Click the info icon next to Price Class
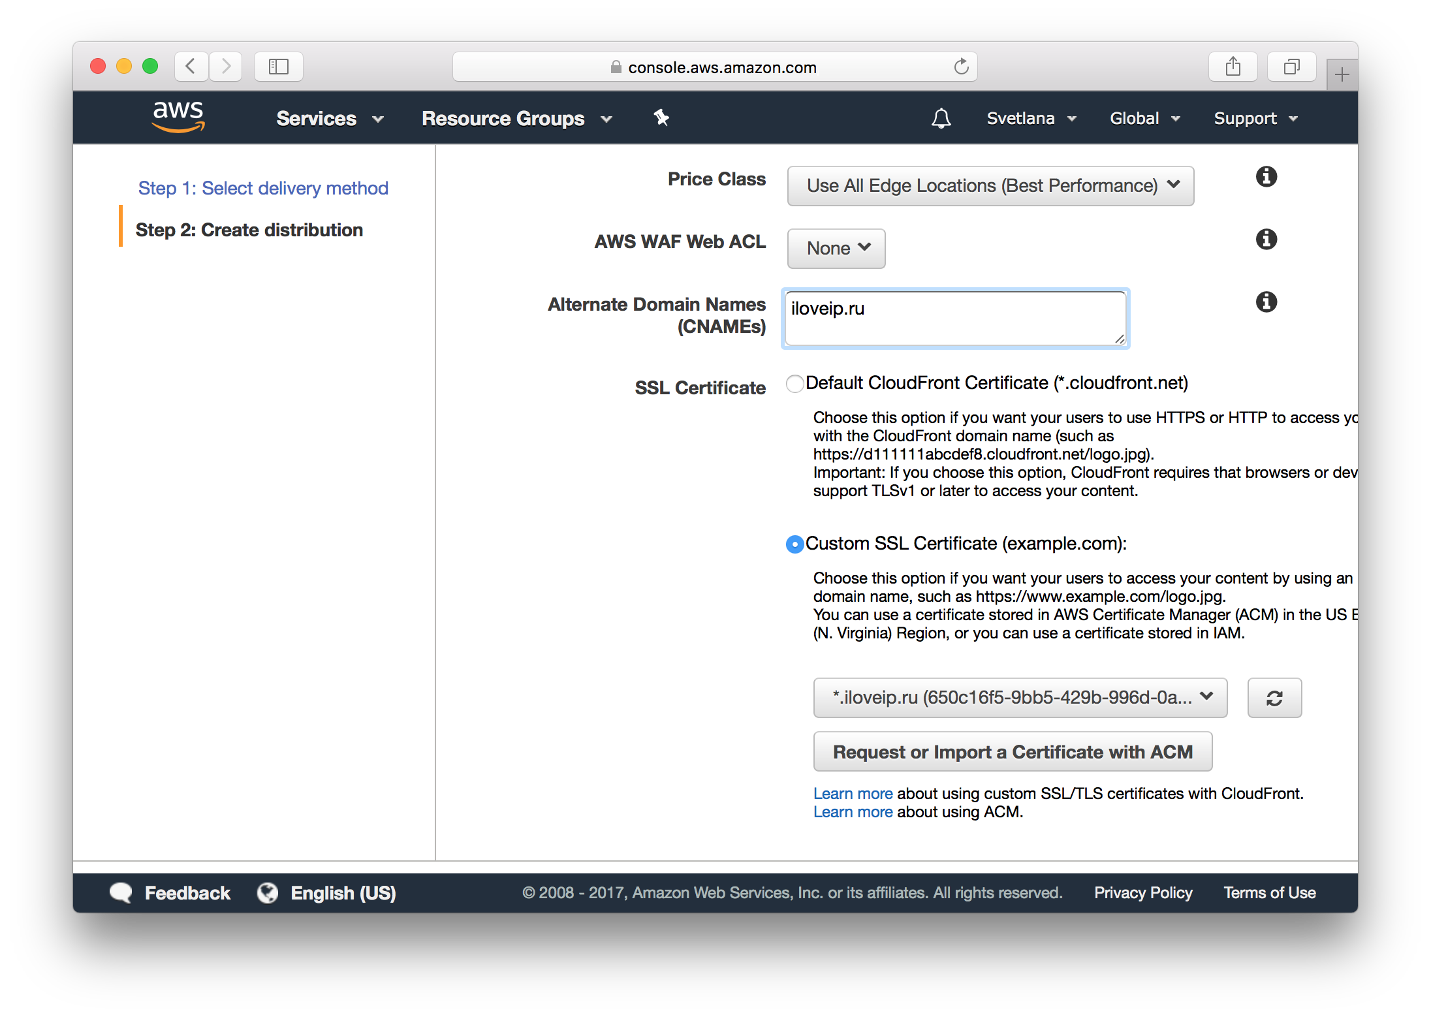This screenshot has width=1431, height=1017. (x=1265, y=176)
